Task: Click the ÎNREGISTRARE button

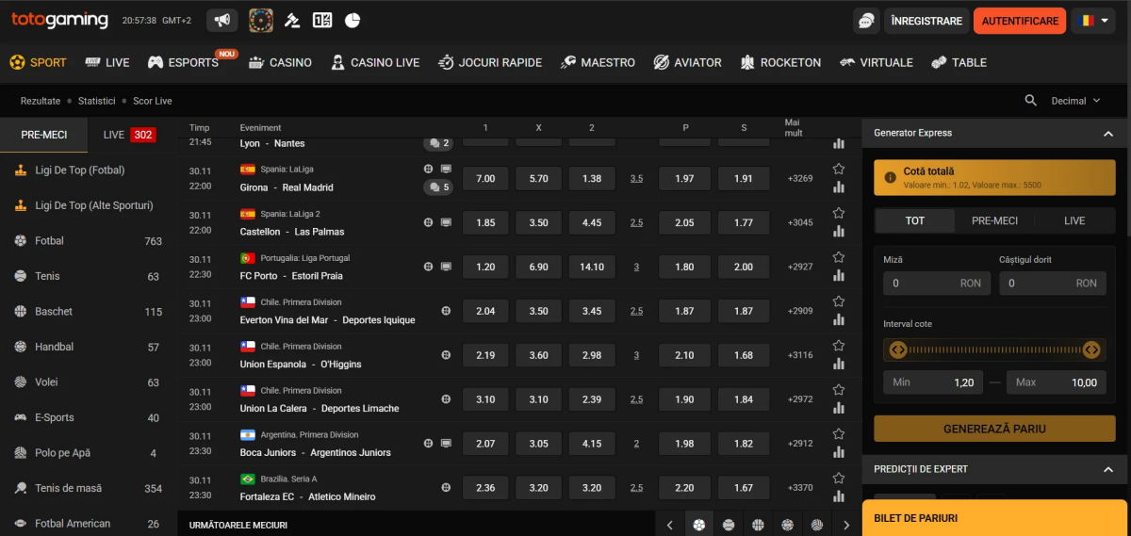Action: click(926, 21)
